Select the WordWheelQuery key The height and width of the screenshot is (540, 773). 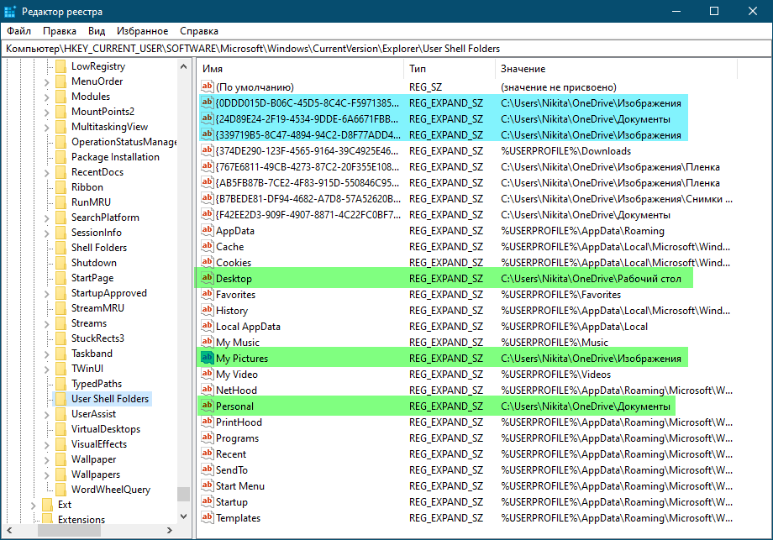tap(111, 490)
